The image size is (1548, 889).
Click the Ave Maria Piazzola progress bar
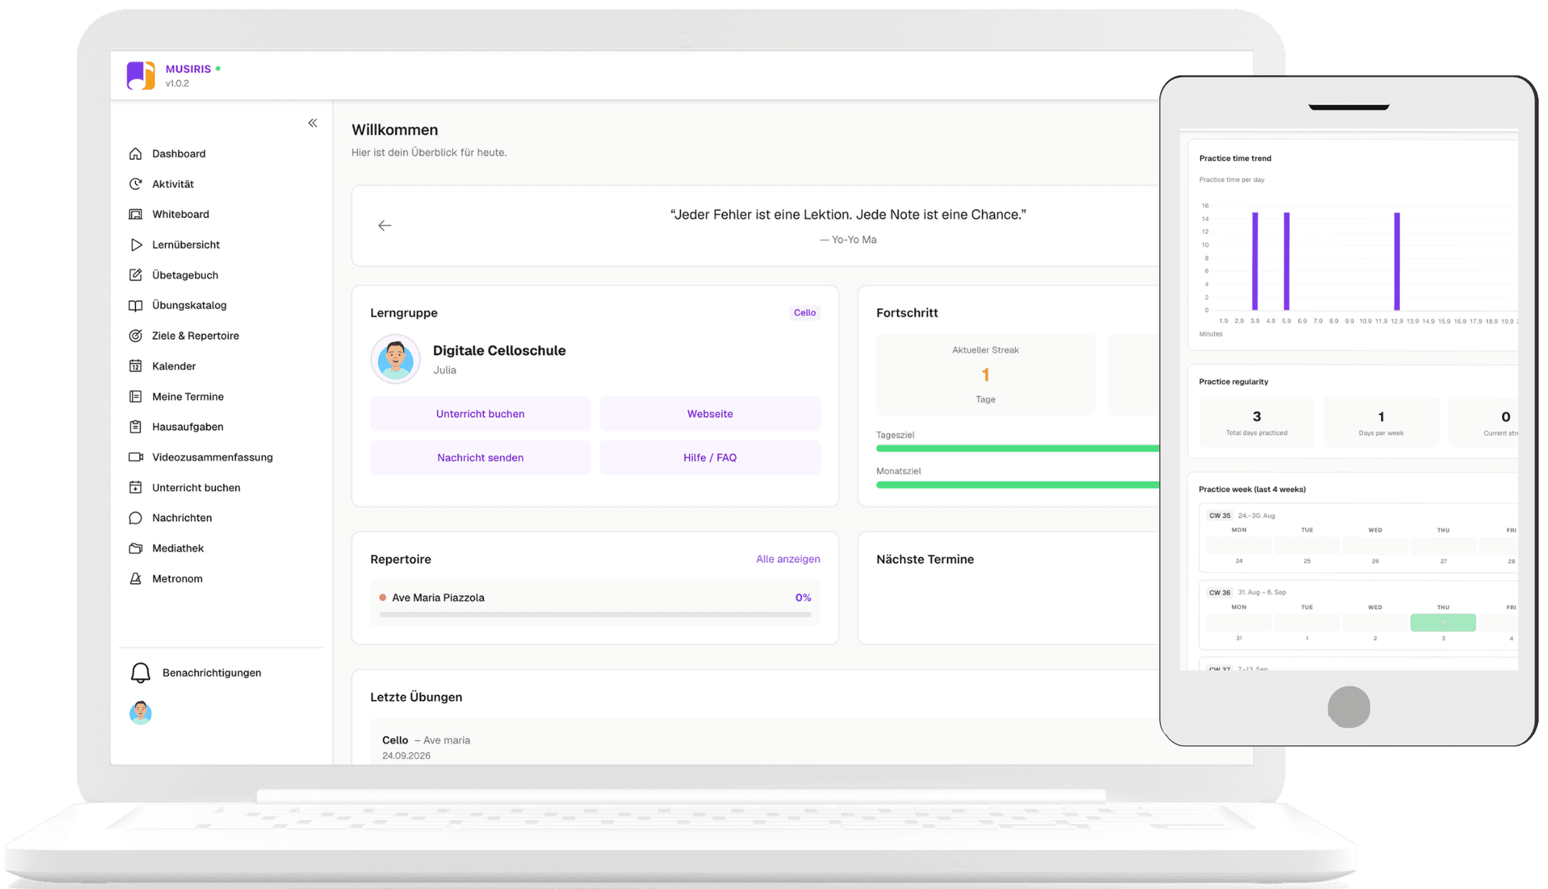tap(595, 615)
